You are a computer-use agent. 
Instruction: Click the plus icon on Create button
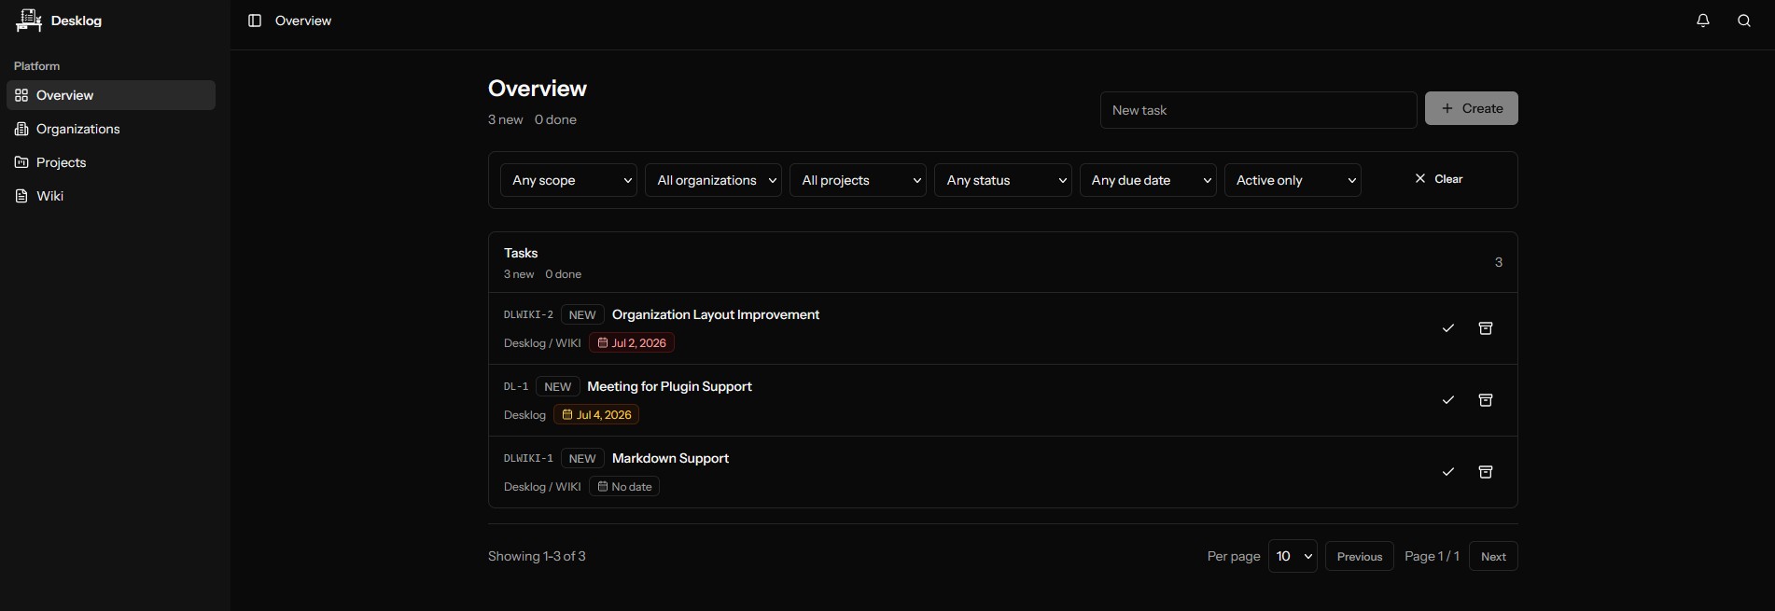coord(1447,108)
